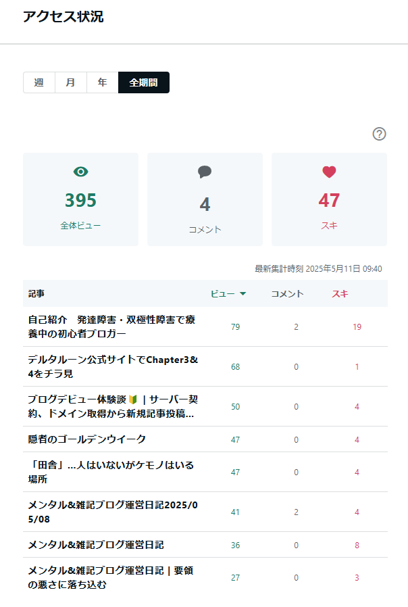Open article 自己紹介 発達障害・双極性障害で療養中
The width and height of the screenshot is (408, 607).
point(111,326)
